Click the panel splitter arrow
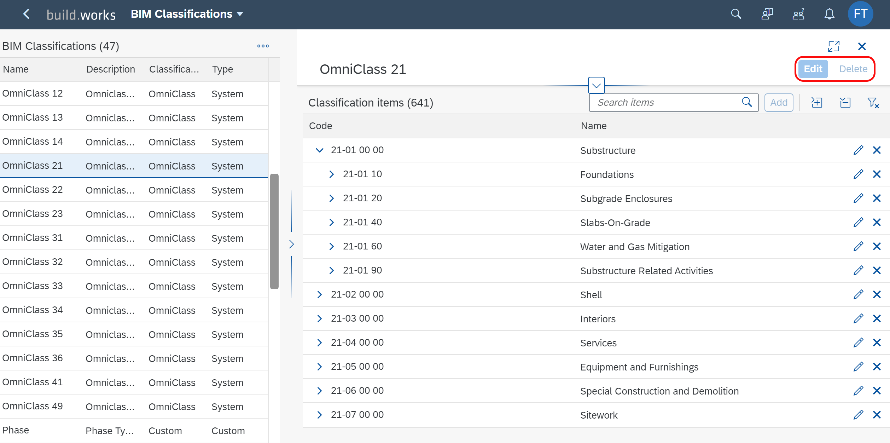The width and height of the screenshot is (890, 443). (x=291, y=244)
